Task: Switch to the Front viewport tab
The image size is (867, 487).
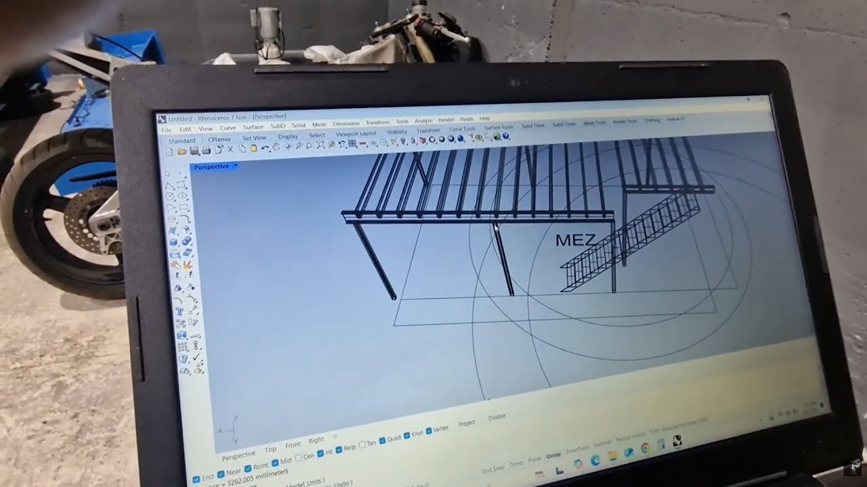Action: 293,445
